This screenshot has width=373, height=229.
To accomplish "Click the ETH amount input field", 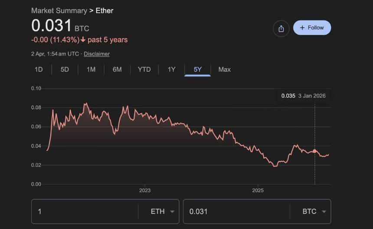I will 85,212.
